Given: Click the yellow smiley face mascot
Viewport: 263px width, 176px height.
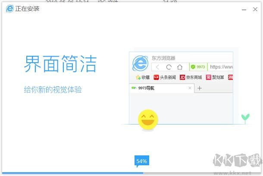Looking at the screenshot, I should tap(148, 120).
